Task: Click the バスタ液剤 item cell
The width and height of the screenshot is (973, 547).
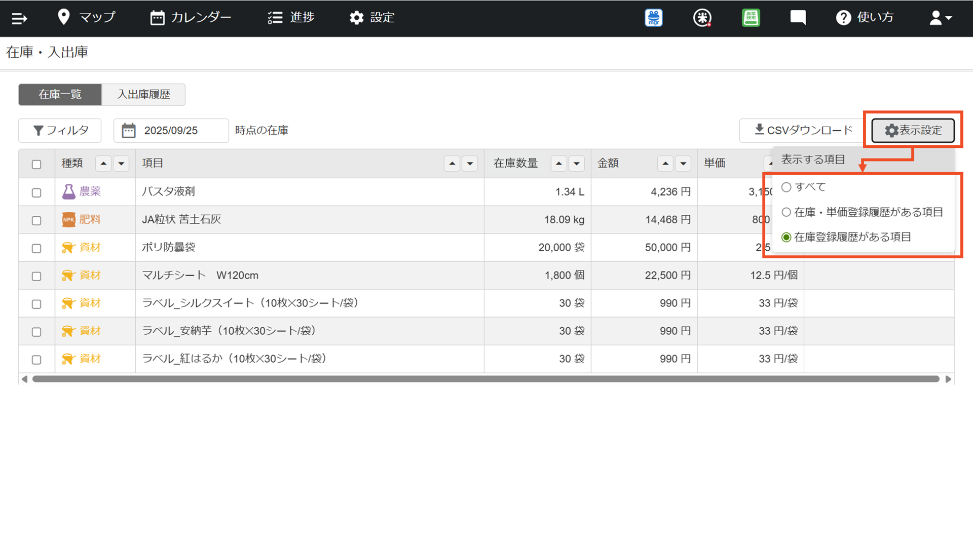Action: coord(310,192)
